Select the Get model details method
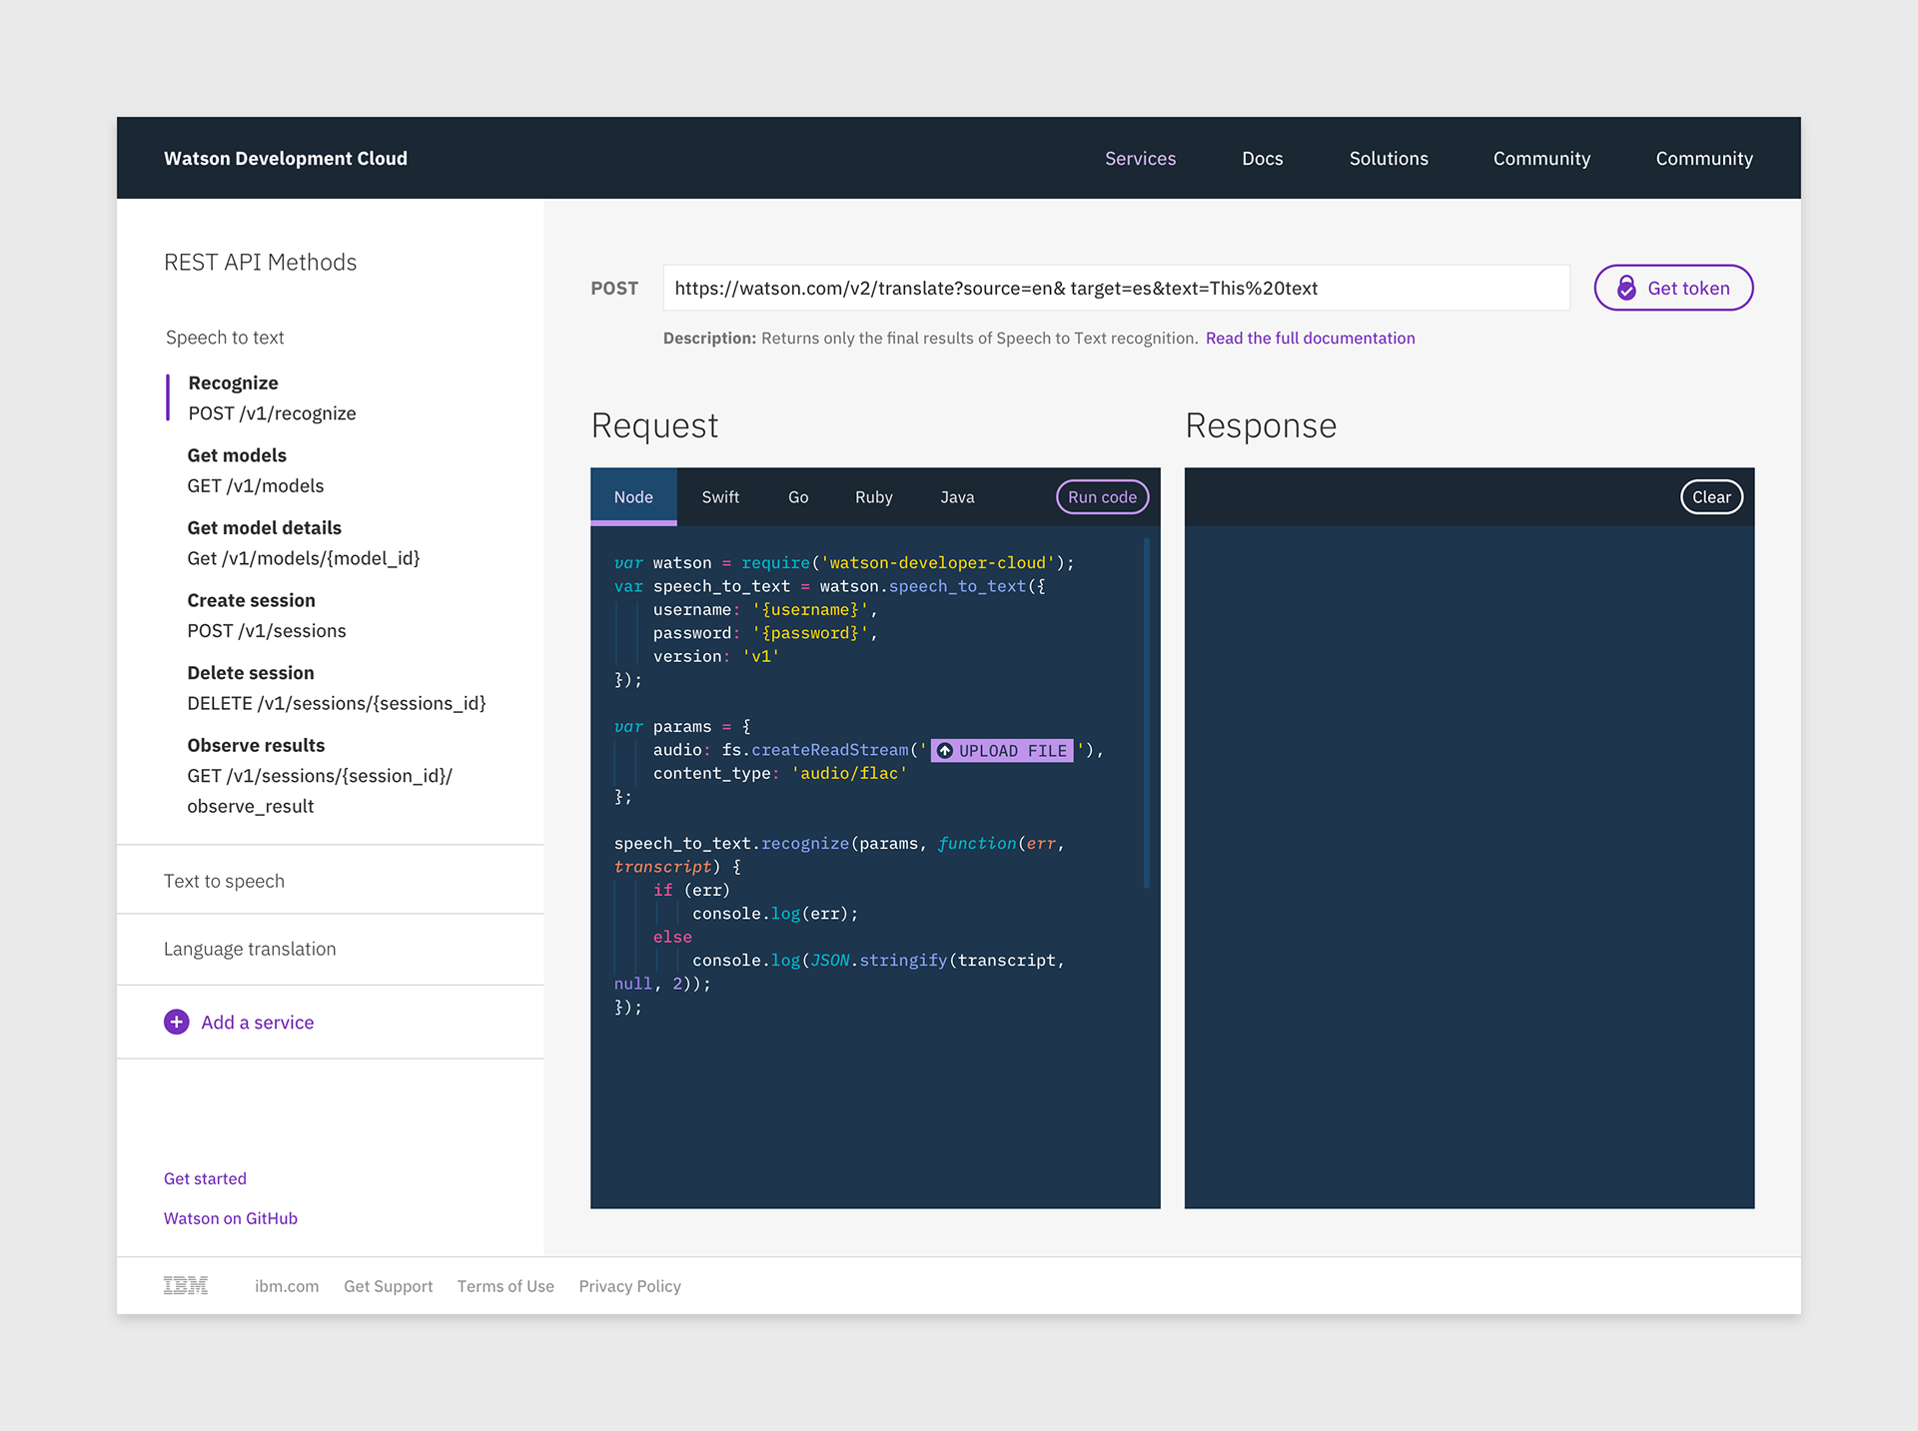The width and height of the screenshot is (1918, 1431). click(303, 542)
